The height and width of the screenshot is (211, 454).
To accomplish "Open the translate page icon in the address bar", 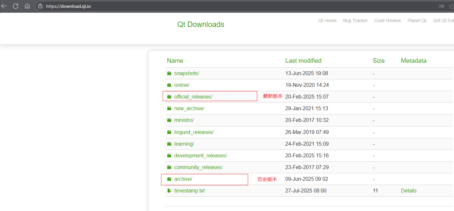I will click(x=441, y=6).
